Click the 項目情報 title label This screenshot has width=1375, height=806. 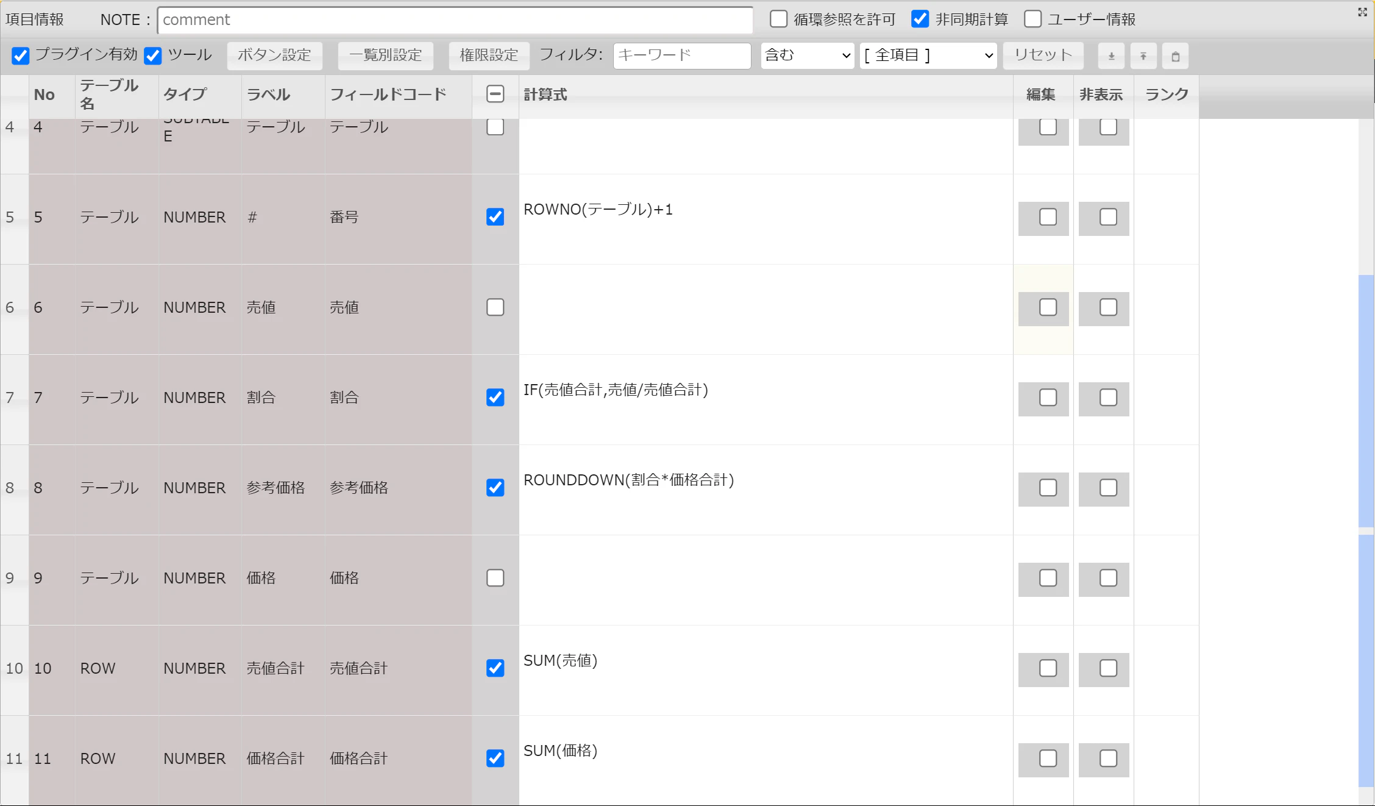point(35,20)
